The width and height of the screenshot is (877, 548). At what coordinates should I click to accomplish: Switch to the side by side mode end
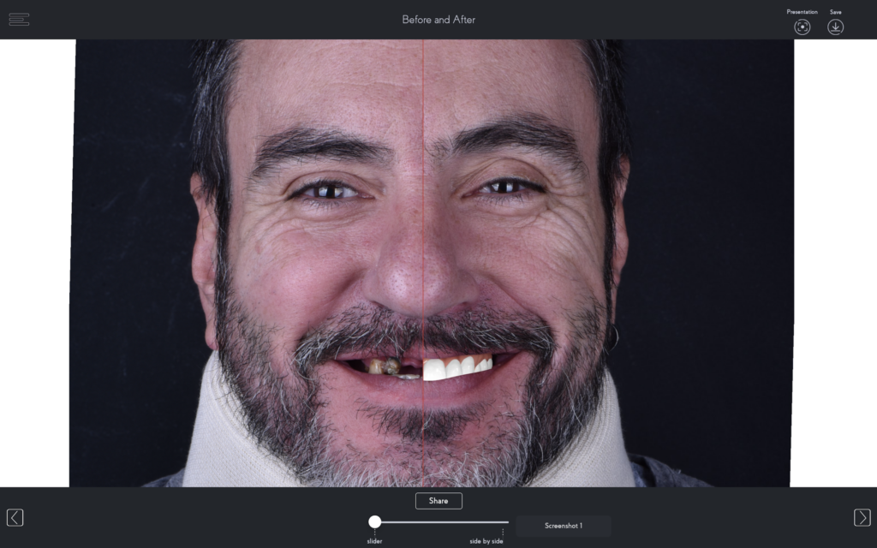pos(486,541)
